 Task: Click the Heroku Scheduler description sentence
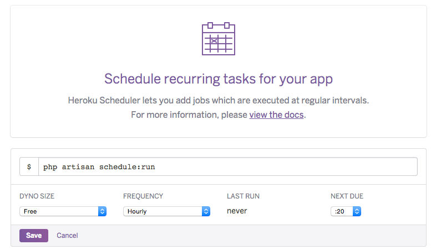[219, 100]
